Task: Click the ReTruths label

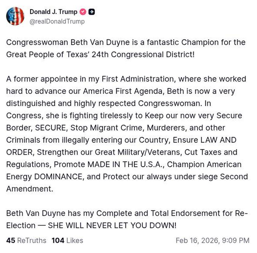Action: point(32,240)
